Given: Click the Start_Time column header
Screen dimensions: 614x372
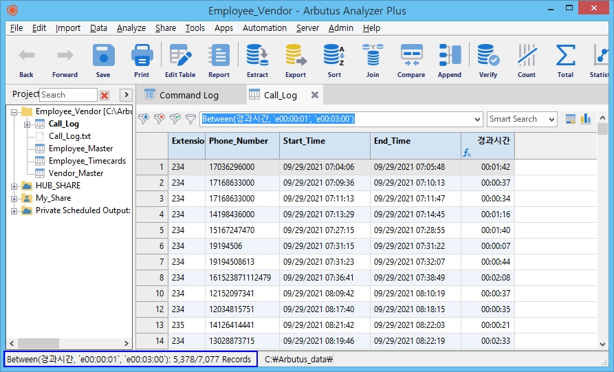Looking at the screenshot, I should click(x=325, y=146).
